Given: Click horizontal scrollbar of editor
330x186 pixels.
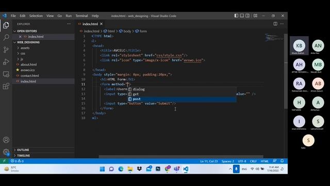Looking at the screenshot, I should click(181, 157).
